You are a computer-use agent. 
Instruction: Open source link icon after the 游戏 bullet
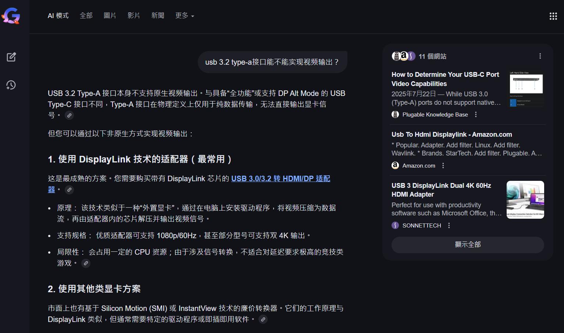[x=86, y=264]
